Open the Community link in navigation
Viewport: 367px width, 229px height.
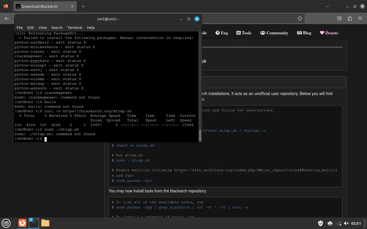coord(274,33)
